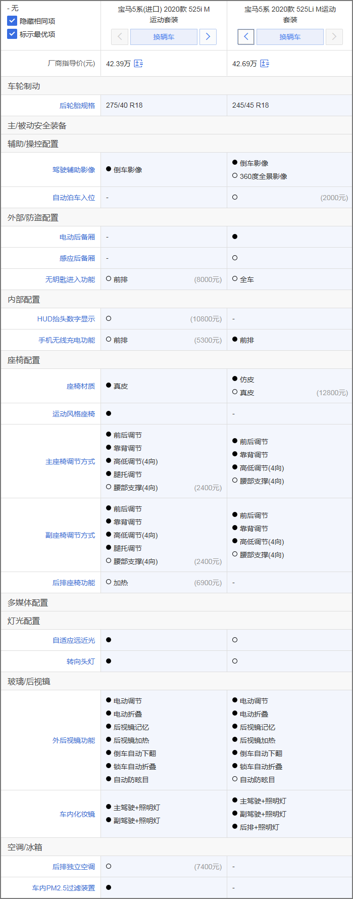Image resolution: width=353 pixels, height=899 pixels.
Task: Click 换辆车 under 525i M运动套装
Action: coord(164,37)
